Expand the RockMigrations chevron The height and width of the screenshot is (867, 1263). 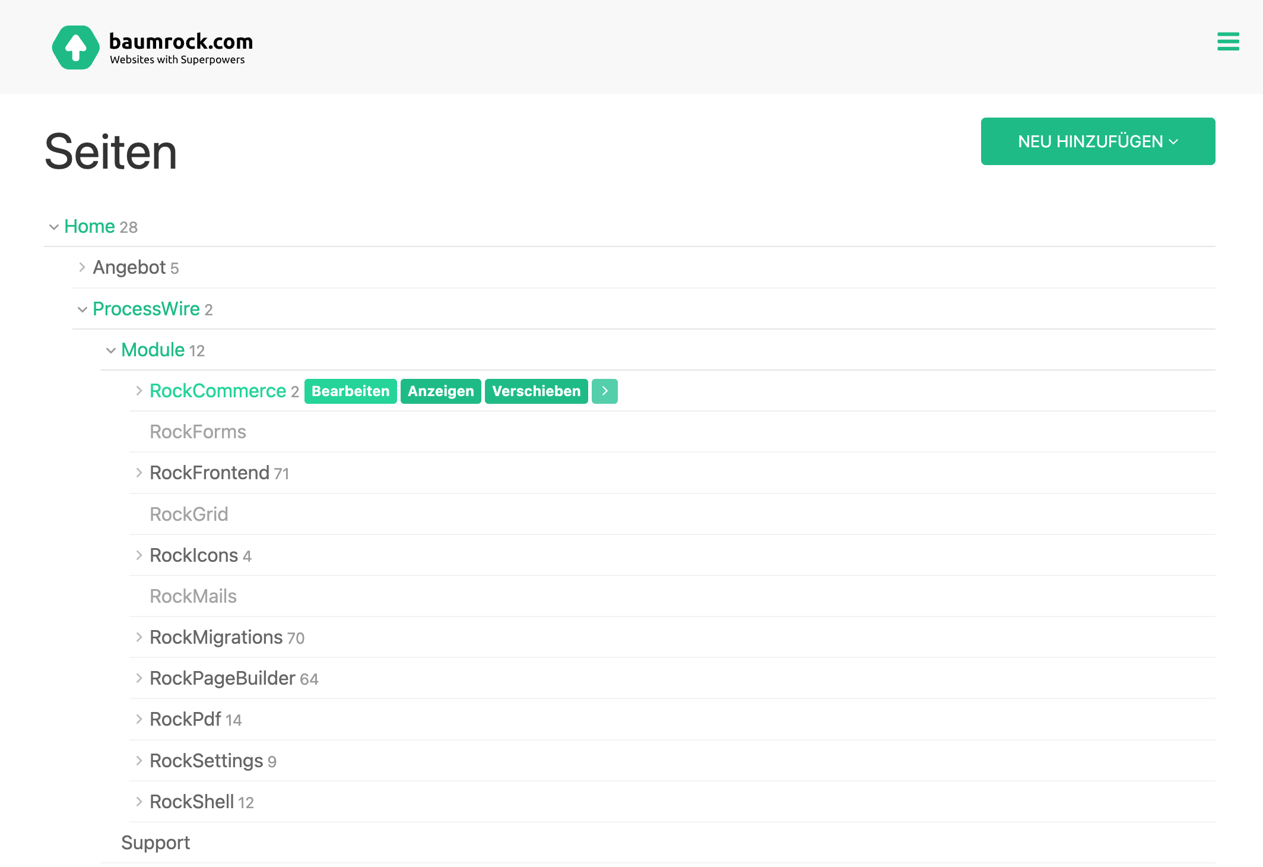(x=139, y=637)
